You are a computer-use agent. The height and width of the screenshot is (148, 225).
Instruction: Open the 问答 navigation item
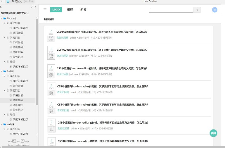[83, 10]
